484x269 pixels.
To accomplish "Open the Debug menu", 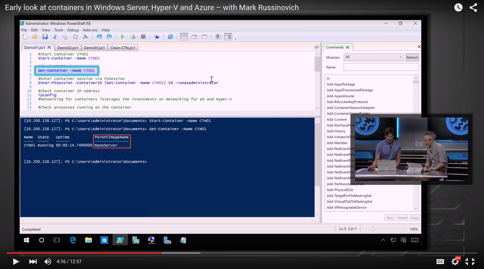I will click(x=73, y=30).
